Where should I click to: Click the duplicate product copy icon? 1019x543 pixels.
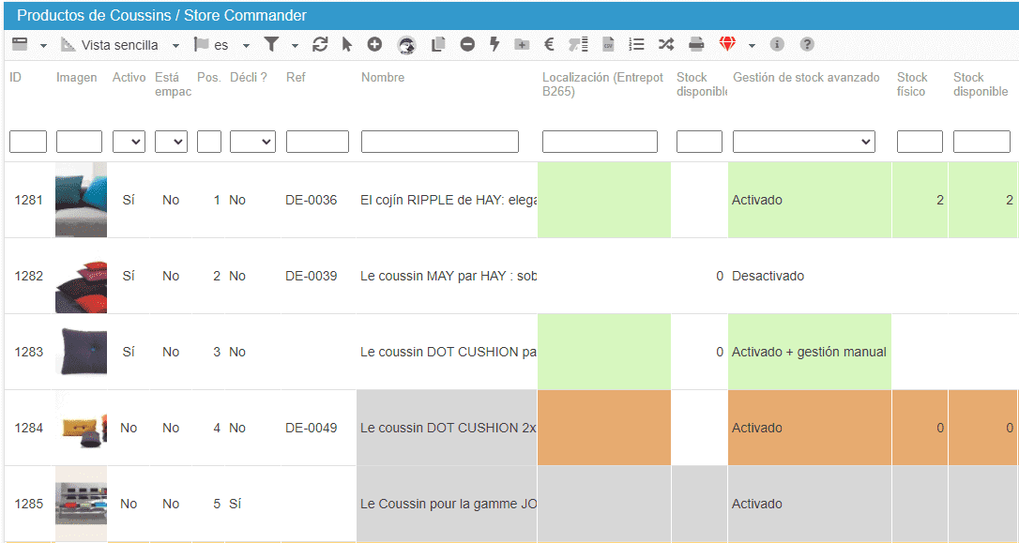[x=437, y=45]
